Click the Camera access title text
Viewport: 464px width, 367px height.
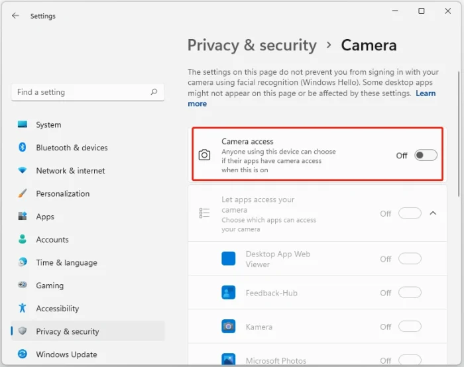coord(247,141)
